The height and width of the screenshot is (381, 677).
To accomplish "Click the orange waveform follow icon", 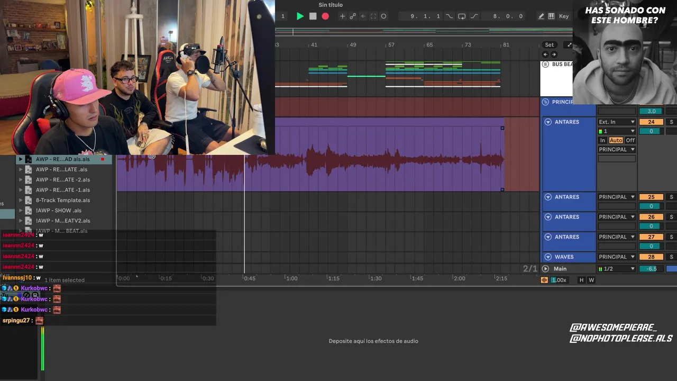I will coord(544,280).
